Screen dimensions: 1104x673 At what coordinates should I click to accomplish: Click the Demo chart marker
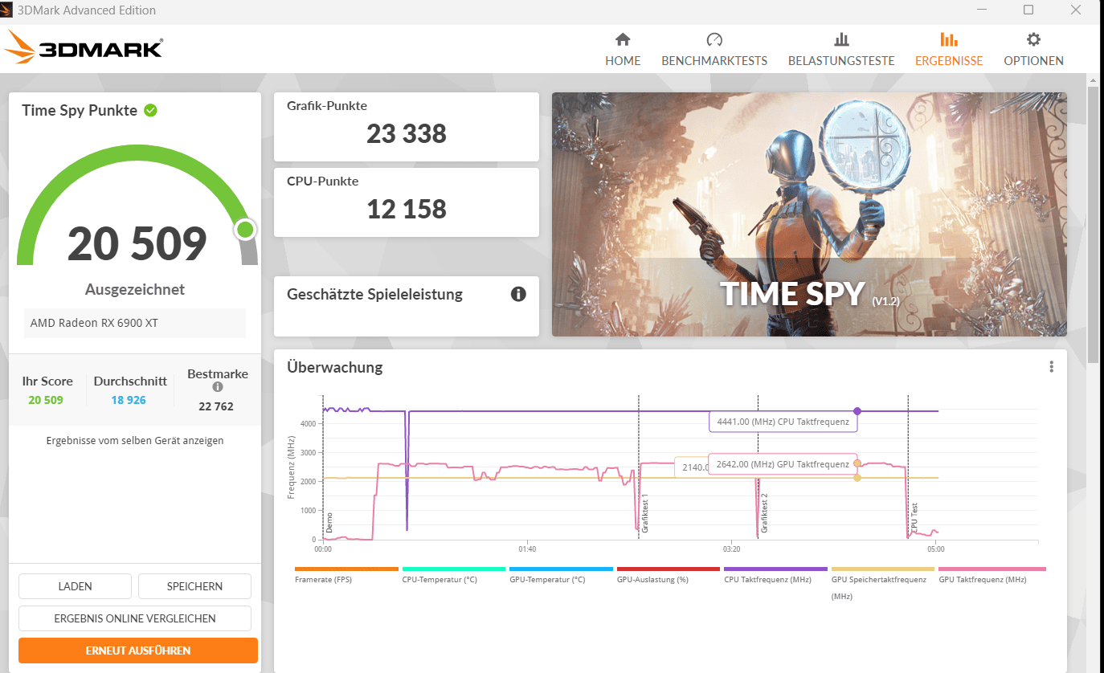pyautogui.click(x=329, y=522)
